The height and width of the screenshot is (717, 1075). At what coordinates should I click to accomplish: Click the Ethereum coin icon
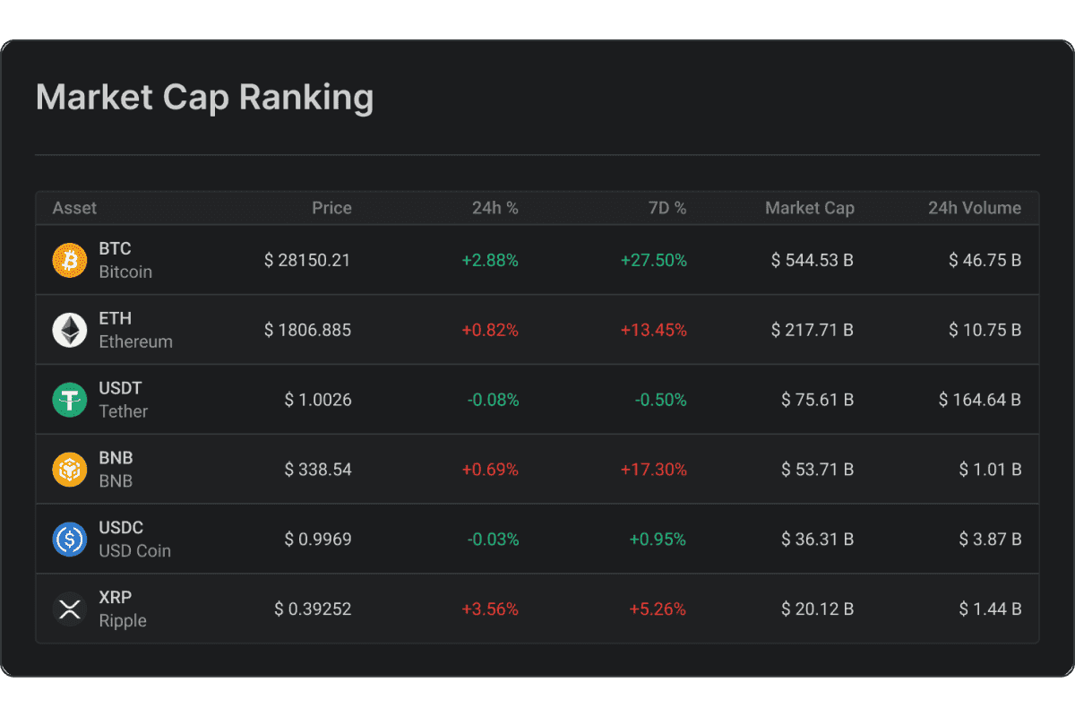(70, 330)
